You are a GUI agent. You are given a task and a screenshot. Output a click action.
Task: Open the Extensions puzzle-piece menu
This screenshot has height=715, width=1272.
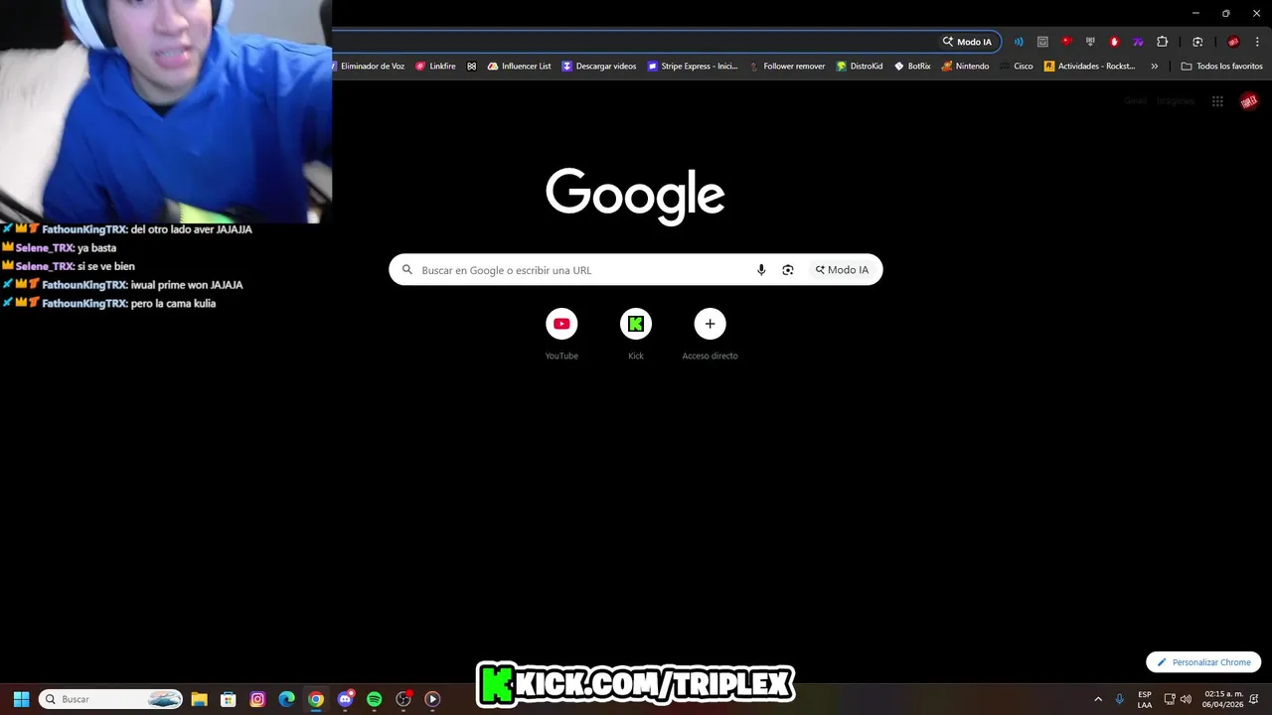click(x=1162, y=42)
